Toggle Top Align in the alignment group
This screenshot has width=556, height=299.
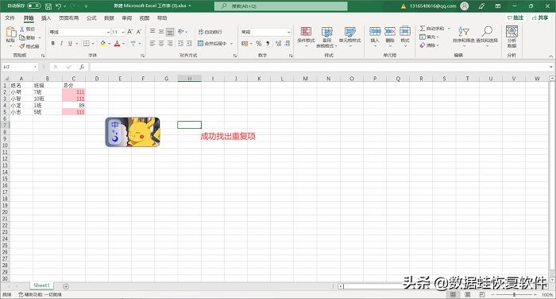(x=153, y=32)
